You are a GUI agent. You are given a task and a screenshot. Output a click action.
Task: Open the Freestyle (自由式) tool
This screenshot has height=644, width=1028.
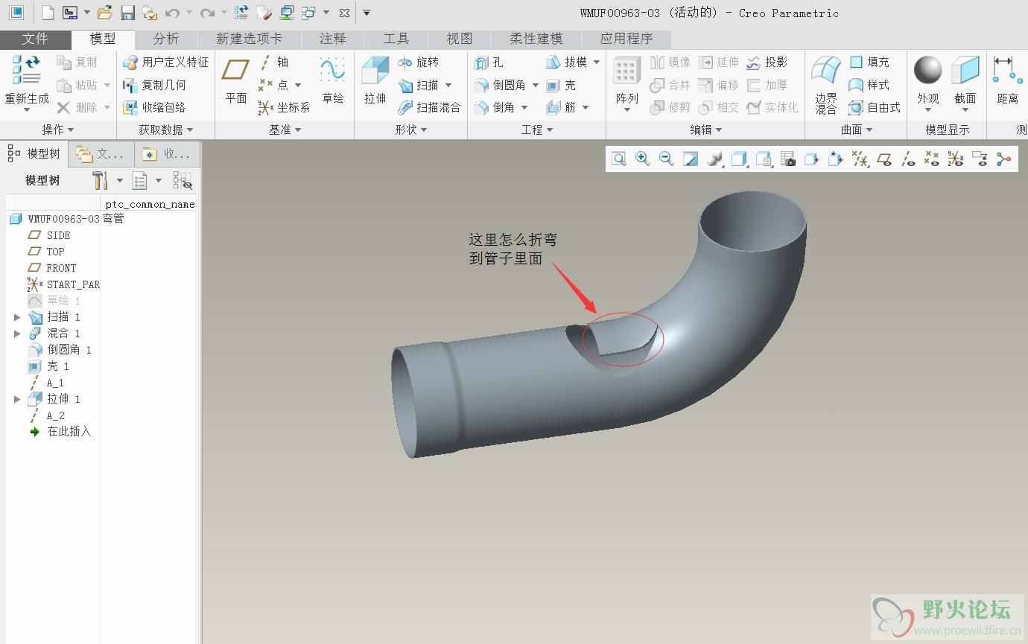click(875, 107)
